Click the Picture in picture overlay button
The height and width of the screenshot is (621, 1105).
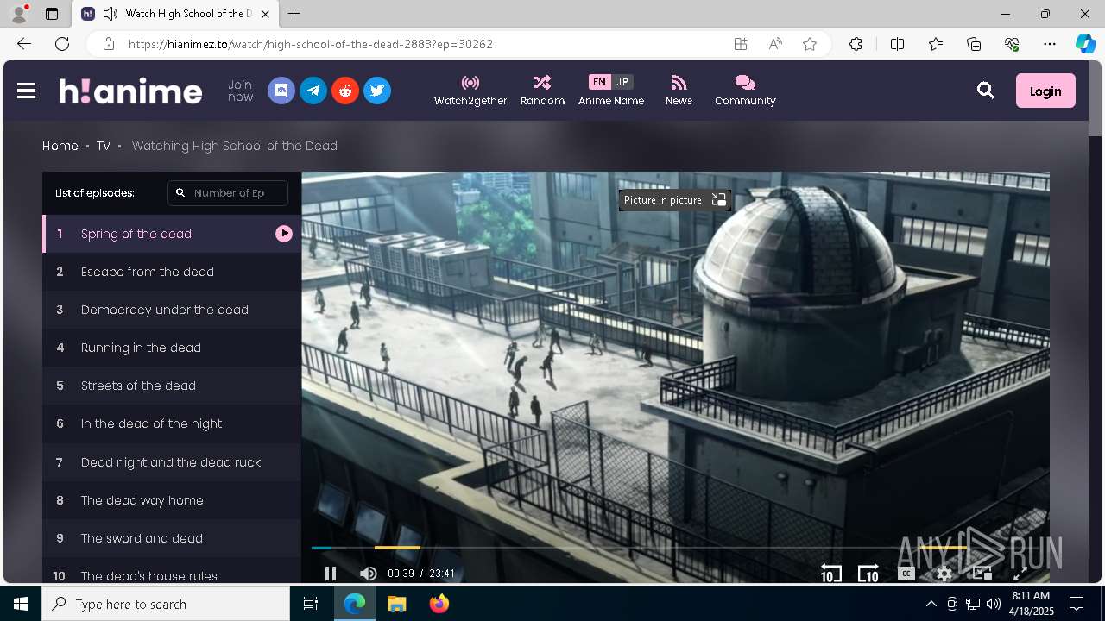point(675,200)
